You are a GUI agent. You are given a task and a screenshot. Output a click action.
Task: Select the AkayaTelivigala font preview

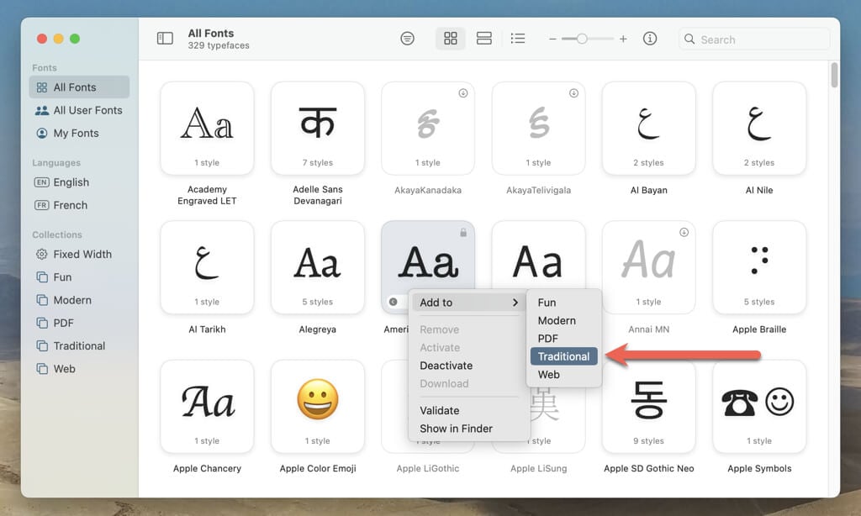click(539, 129)
